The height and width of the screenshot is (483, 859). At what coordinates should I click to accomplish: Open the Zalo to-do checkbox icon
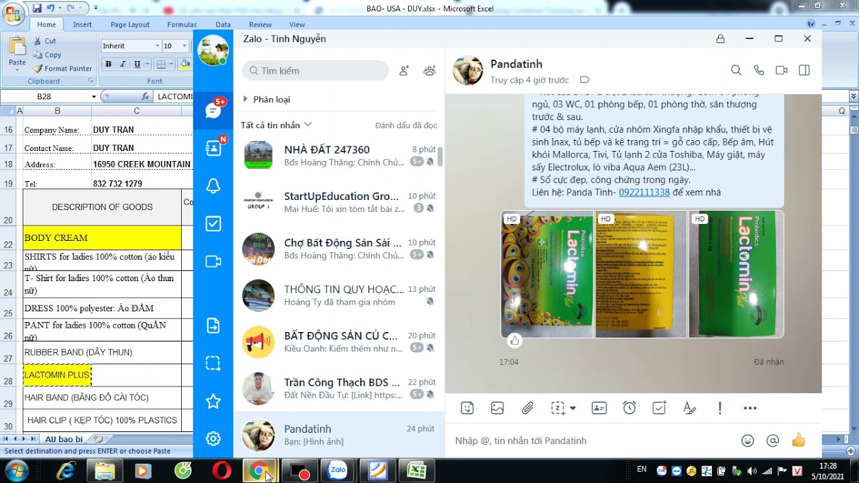coord(213,223)
